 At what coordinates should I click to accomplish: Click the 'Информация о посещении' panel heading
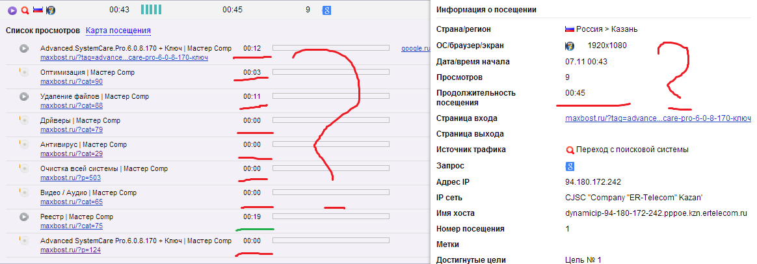tap(486, 10)
